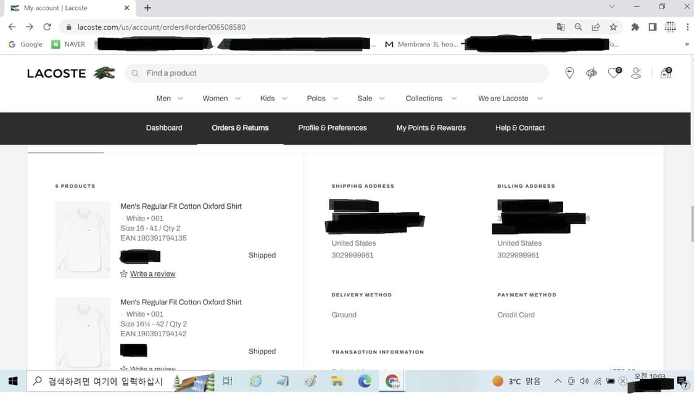Viewport: 694px width, 409px height.
Task: Open the Size 16½ - 42 Oxford Shirt title
Action: [x=181, y=302]
